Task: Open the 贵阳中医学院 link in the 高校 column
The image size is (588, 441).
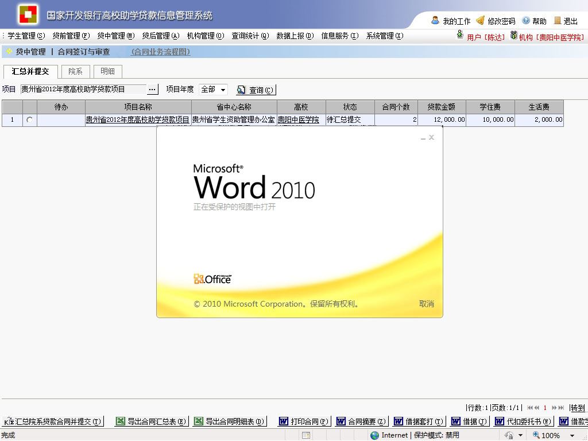Action: 298,119
